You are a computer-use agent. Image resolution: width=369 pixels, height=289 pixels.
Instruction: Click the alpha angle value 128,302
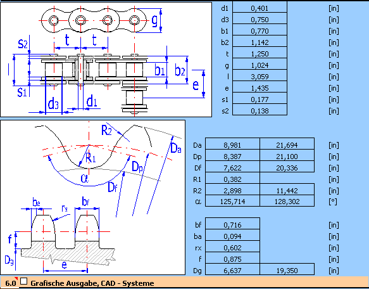coord(287,201)
